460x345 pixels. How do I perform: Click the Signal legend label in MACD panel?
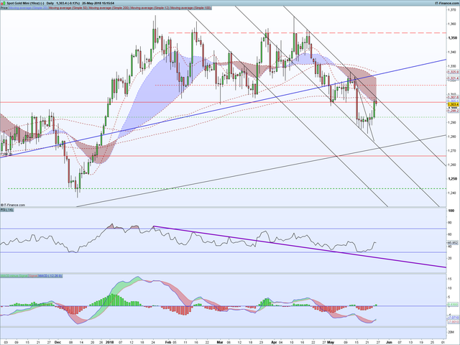click(x=33, y=276)
